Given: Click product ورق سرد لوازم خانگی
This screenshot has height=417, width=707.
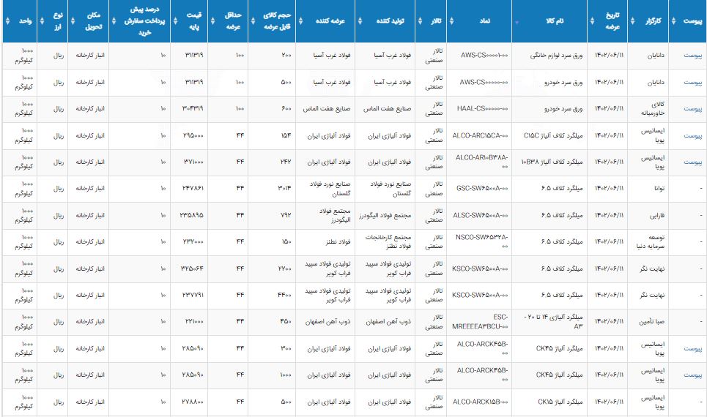Looking at the screenshot, I should 556,56.
